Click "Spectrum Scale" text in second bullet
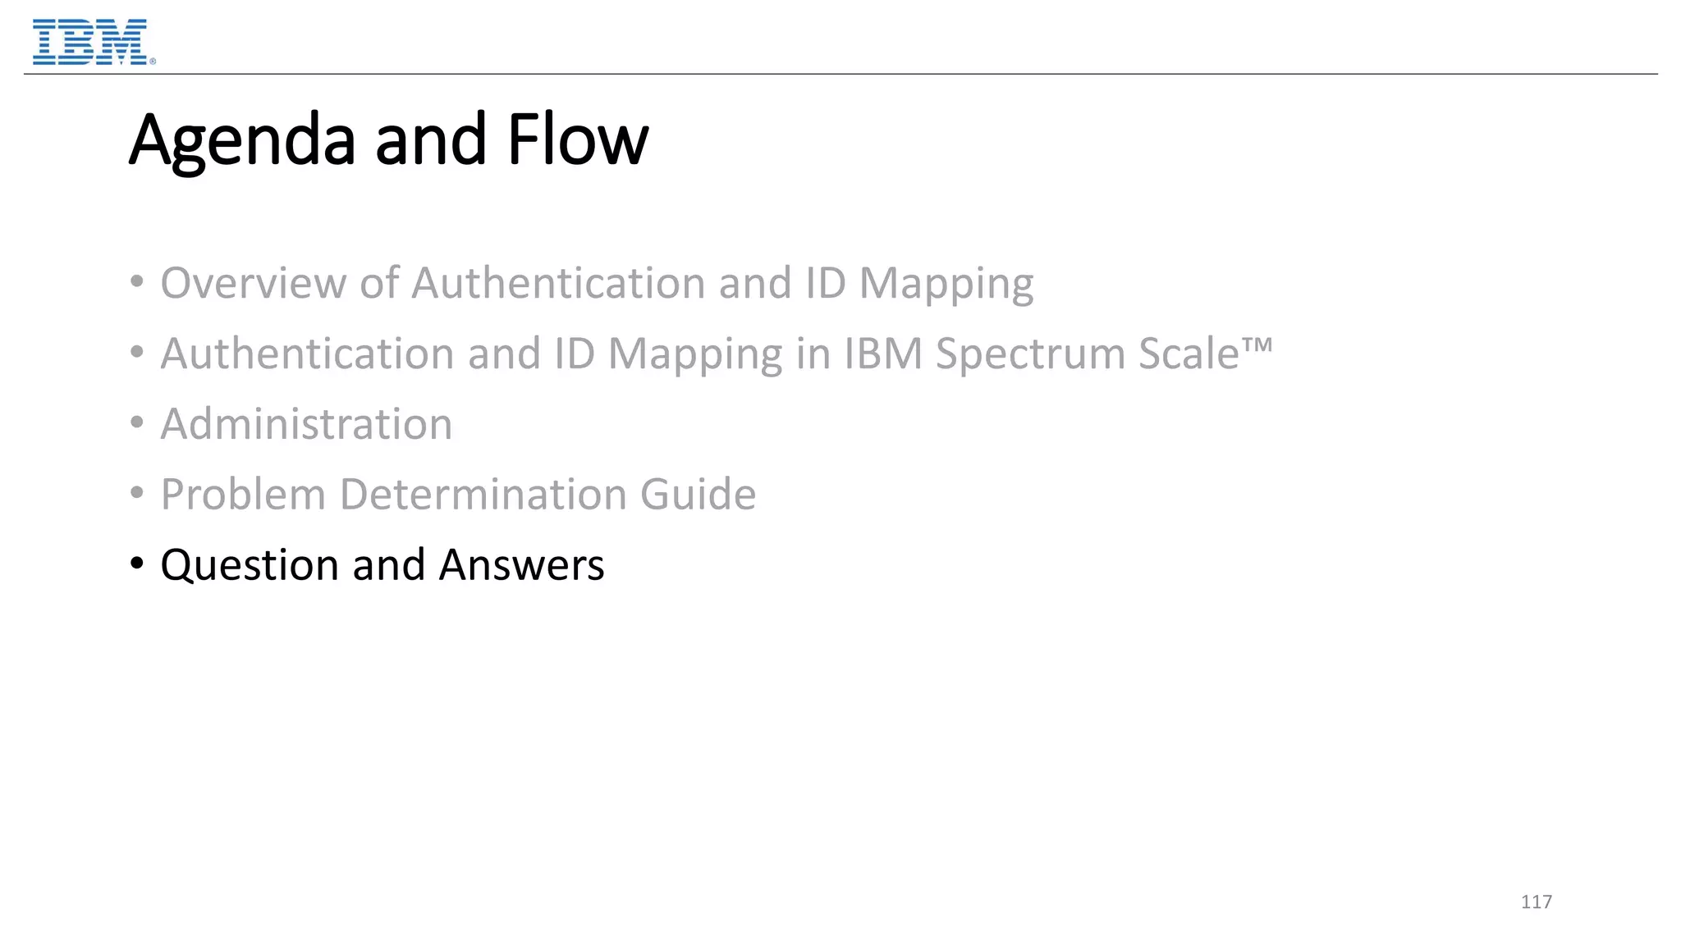The height and width of the screenshot is (945, 1681). tap(1087, 354)
